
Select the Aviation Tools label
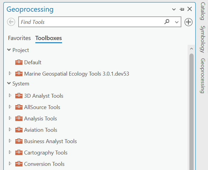tap(40, 130)
